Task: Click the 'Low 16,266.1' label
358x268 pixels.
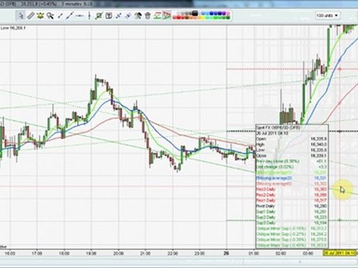Action: (x=13, y=28)
